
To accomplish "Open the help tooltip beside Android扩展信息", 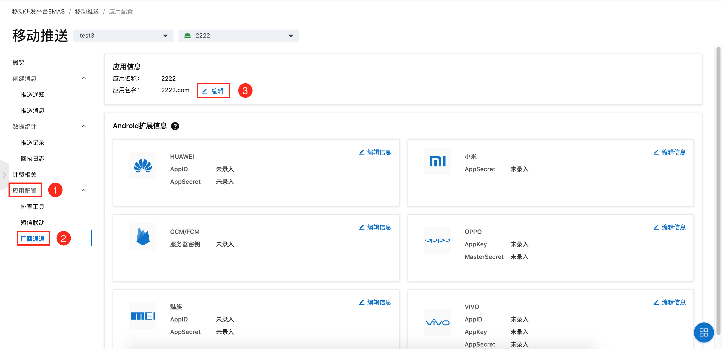I will pyautogui.click(x=175, y=126).
